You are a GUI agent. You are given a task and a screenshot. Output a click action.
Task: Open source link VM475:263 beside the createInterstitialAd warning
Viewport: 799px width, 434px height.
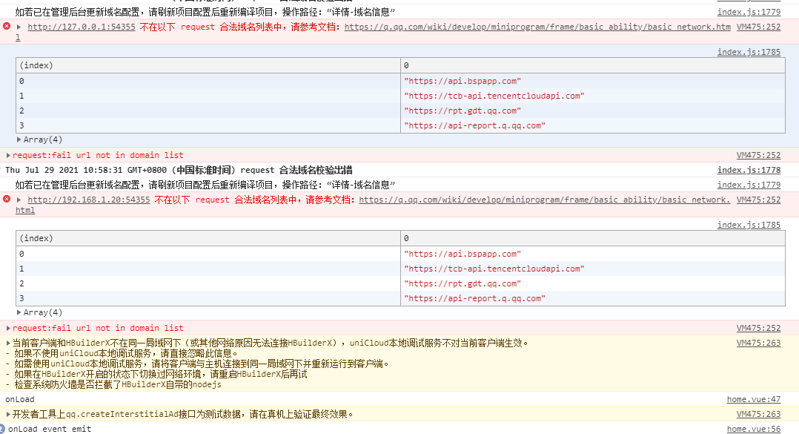pyautogui.click(x=758, y=414)
